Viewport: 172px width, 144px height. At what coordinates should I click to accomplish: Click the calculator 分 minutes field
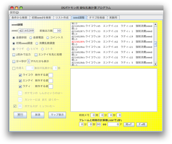tap(81, 124)
